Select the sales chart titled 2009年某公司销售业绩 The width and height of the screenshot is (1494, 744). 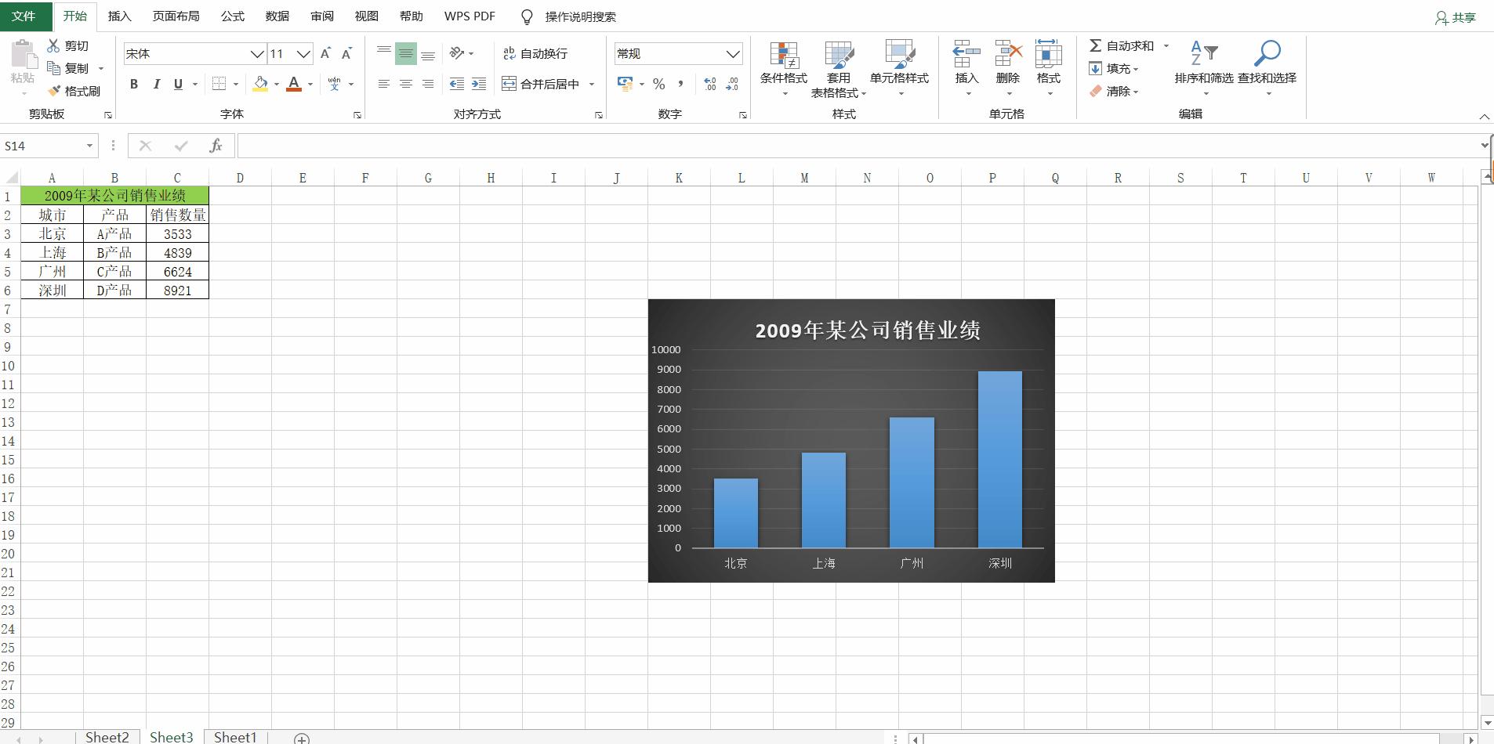pos(851,440)
